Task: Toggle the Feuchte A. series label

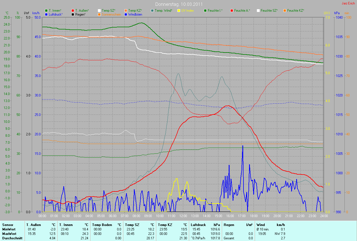Action: (242, 11)
